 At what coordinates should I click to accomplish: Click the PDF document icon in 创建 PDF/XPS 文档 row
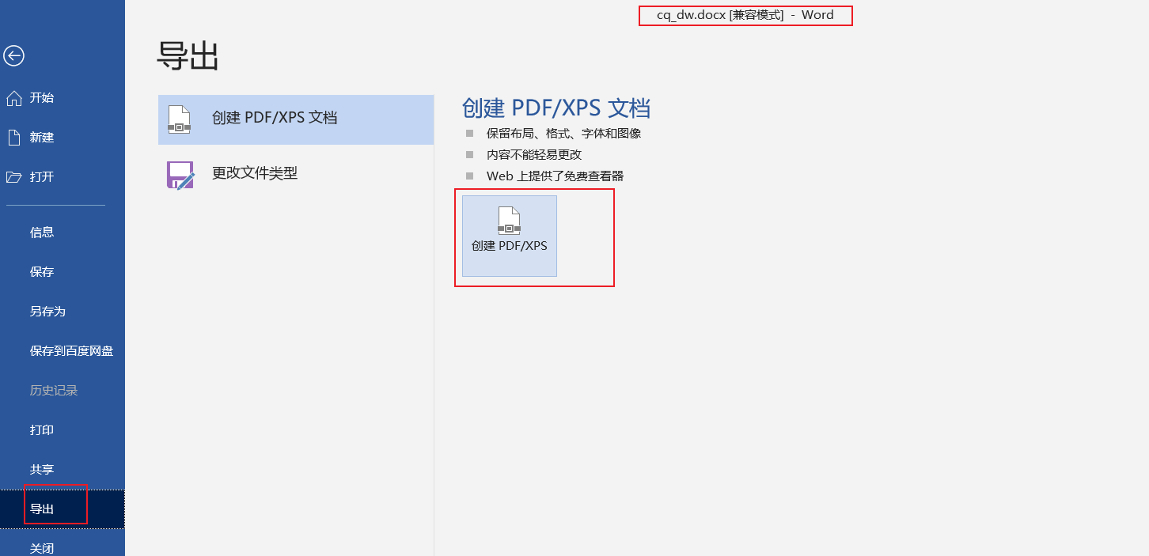pos(180,119)
